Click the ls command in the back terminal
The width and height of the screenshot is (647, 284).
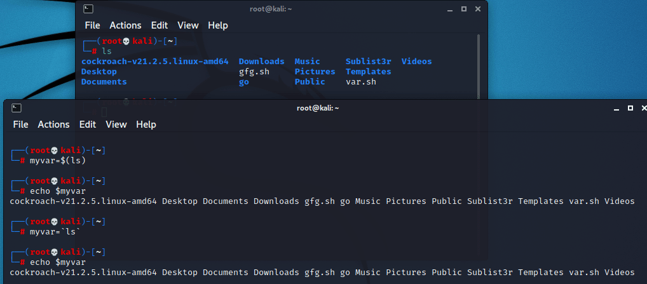(x=107, y=51)
